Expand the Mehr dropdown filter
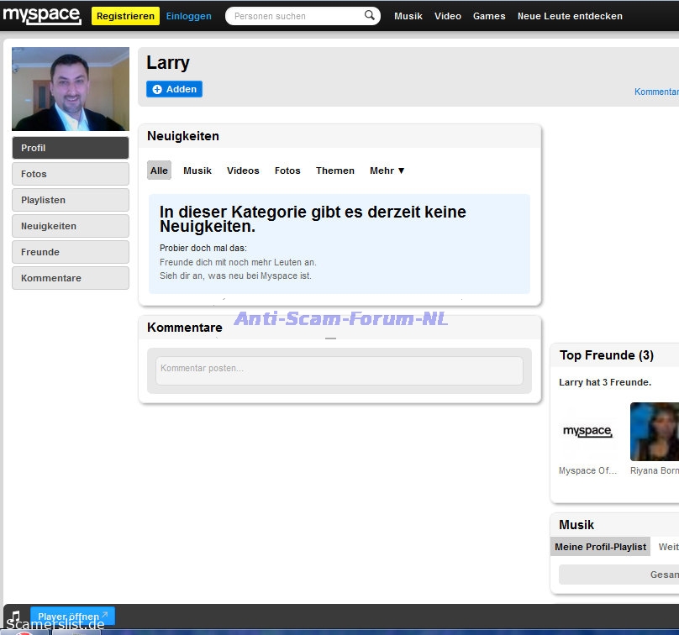This screenshot has height=635, width=679. pyautogui.click(x=387, y=171)
